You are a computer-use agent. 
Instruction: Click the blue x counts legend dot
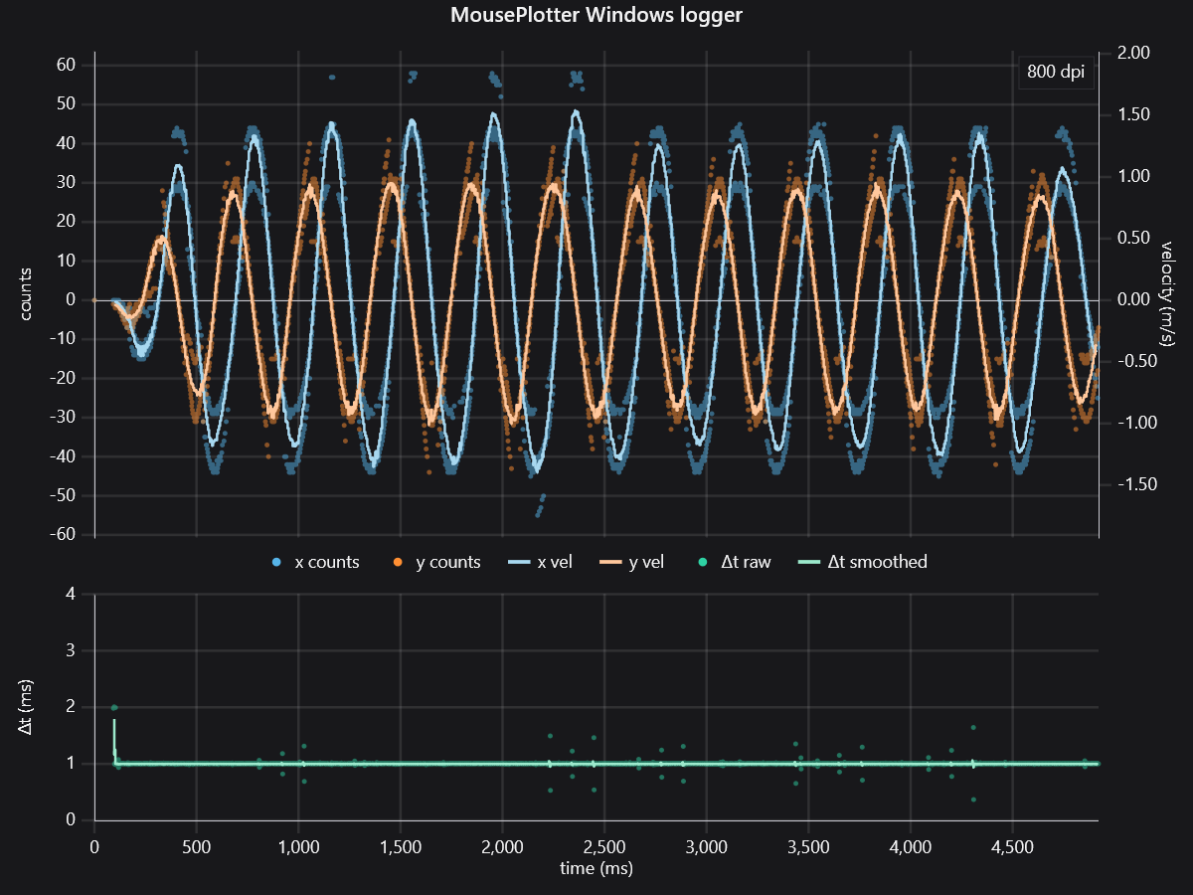[x=276, y=563]
